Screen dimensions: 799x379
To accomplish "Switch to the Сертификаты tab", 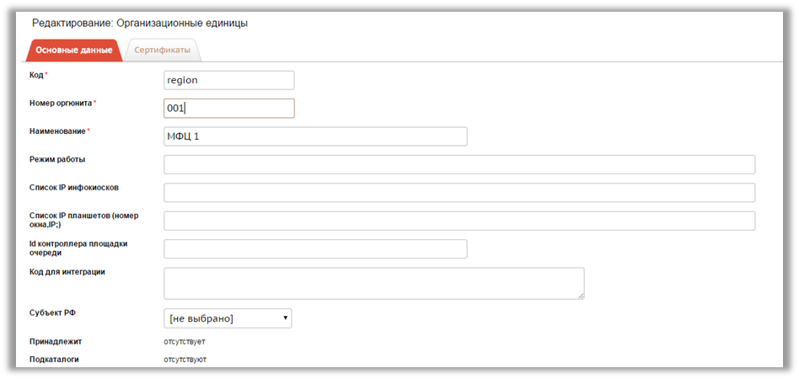I will (x=162, y=50).
